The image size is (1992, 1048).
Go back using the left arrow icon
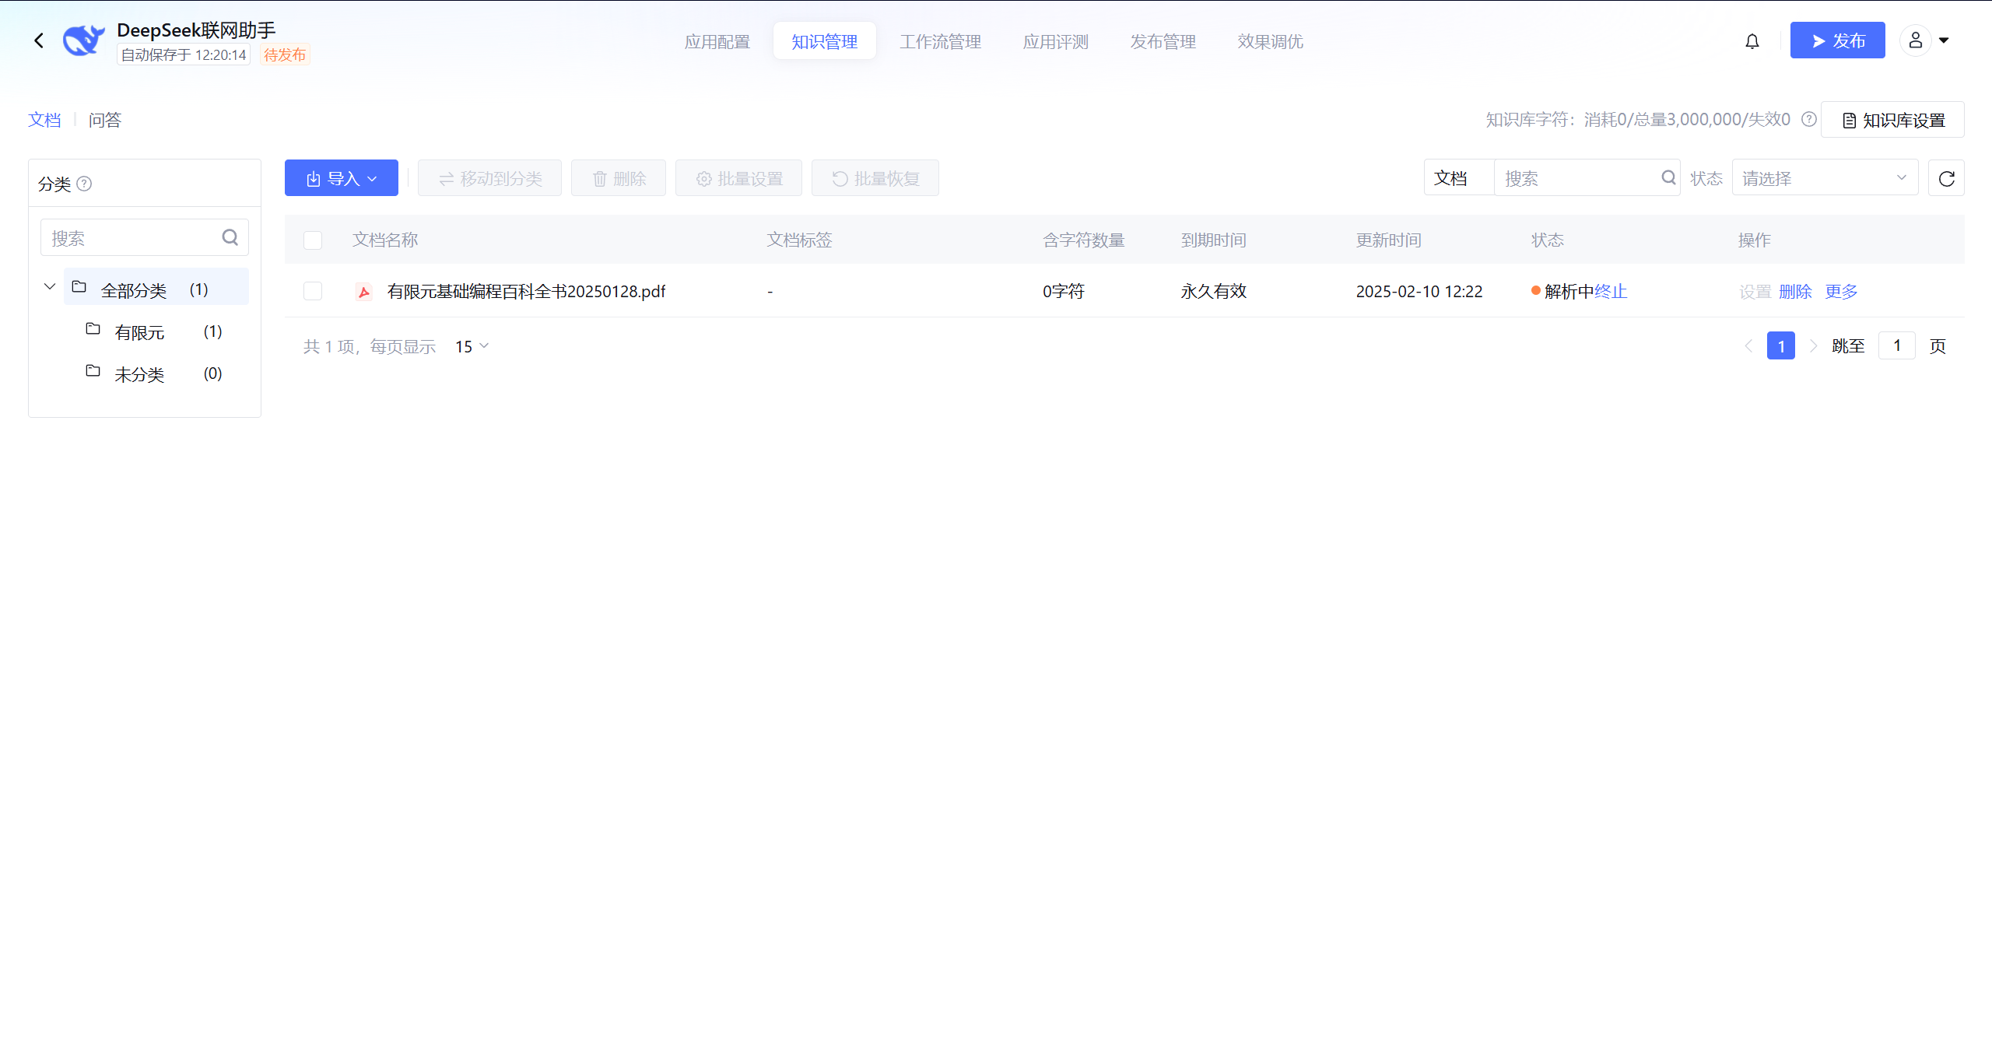point(39,40)
